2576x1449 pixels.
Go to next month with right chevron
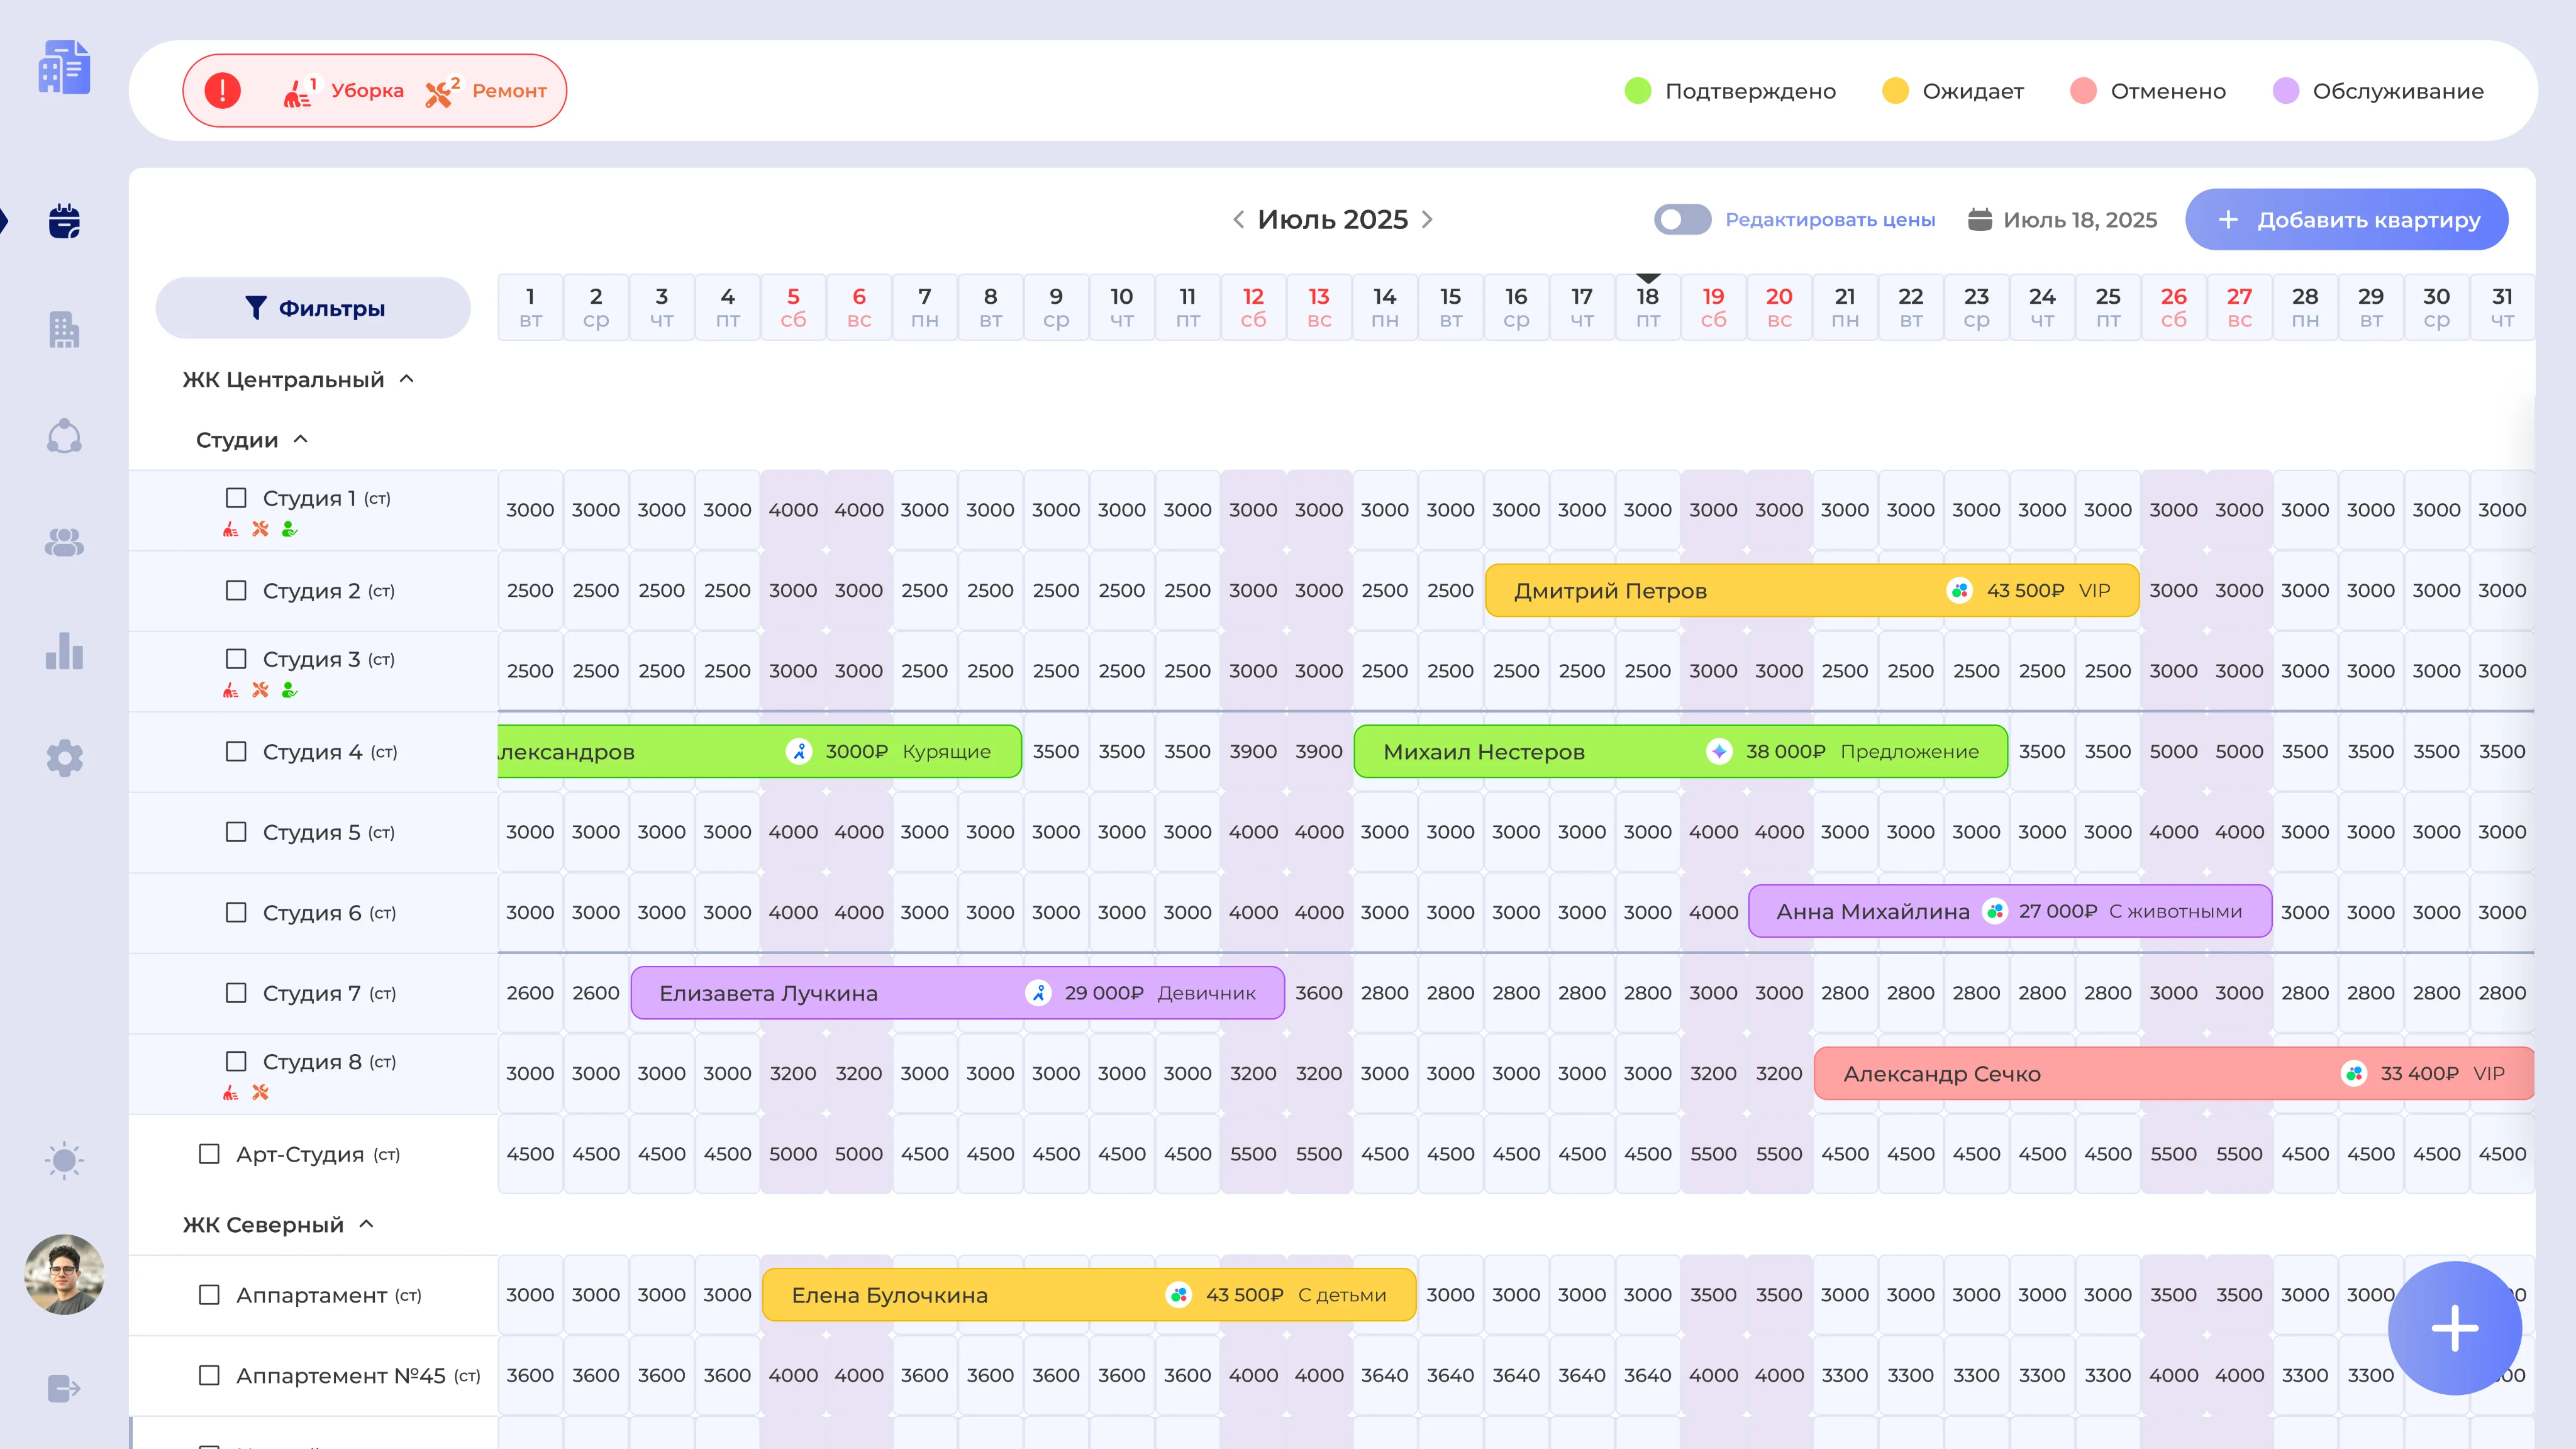point(1427,220)
